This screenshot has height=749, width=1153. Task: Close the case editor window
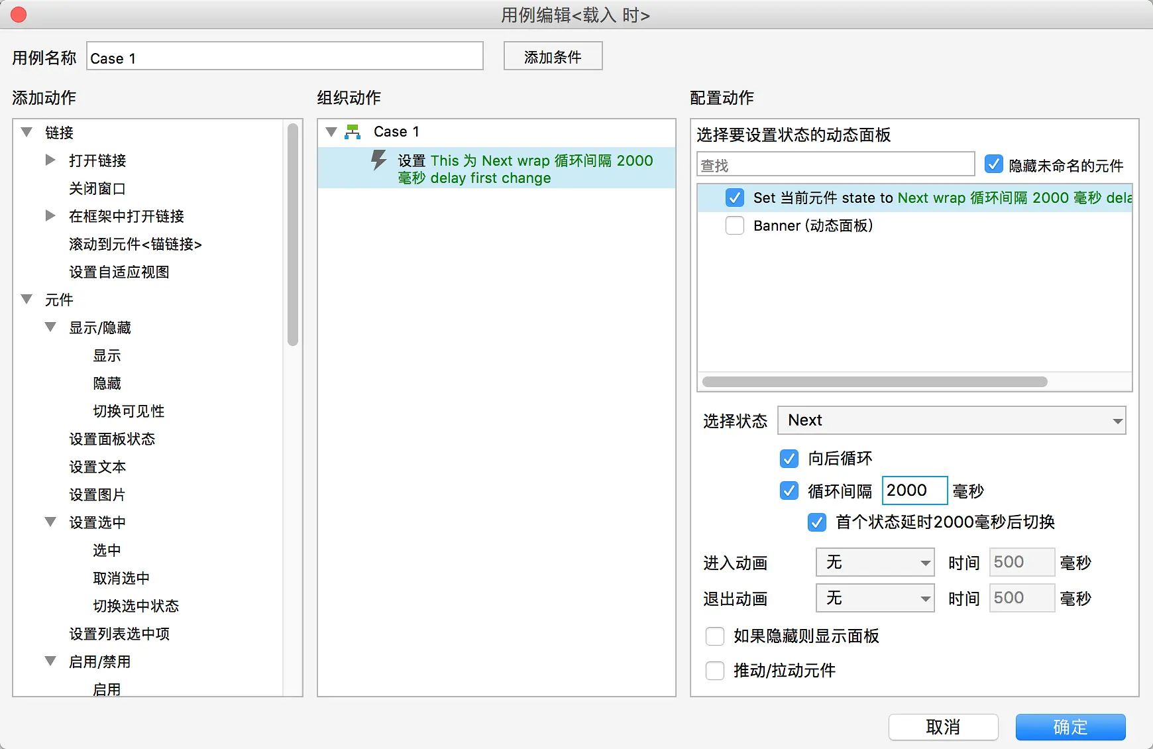pos(19,15)
